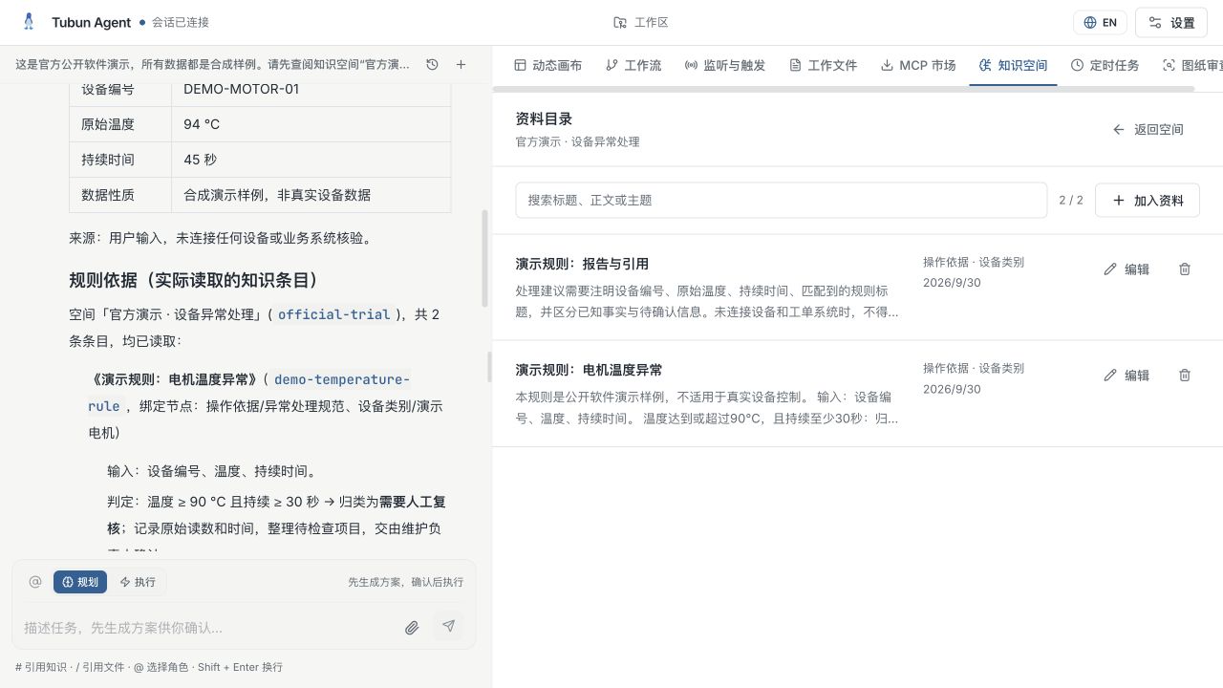Image resolution: width=1223 pixels, height=688 pixels.
Task: Focus the 描述任务 message input box
Action: point(208,628)
